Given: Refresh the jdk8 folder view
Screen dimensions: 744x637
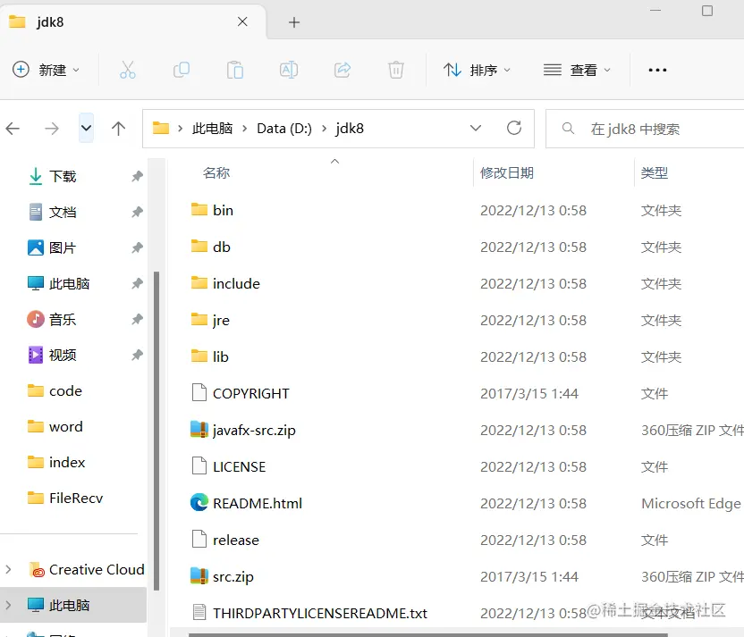Looking at the screenshot, I should pos(514,128).
